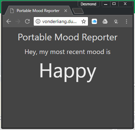Focus the address bar showing vonderliang.du...
The width and height of the screenshot is (135, 130).
61,21
